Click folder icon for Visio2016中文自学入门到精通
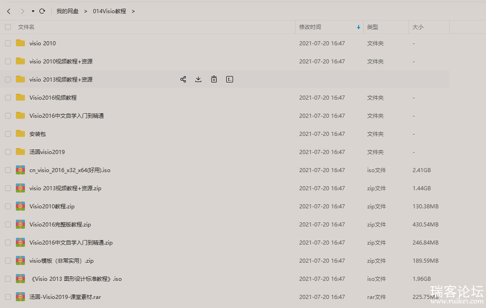The width and height of the screenshot is (486, 308). 20,115
